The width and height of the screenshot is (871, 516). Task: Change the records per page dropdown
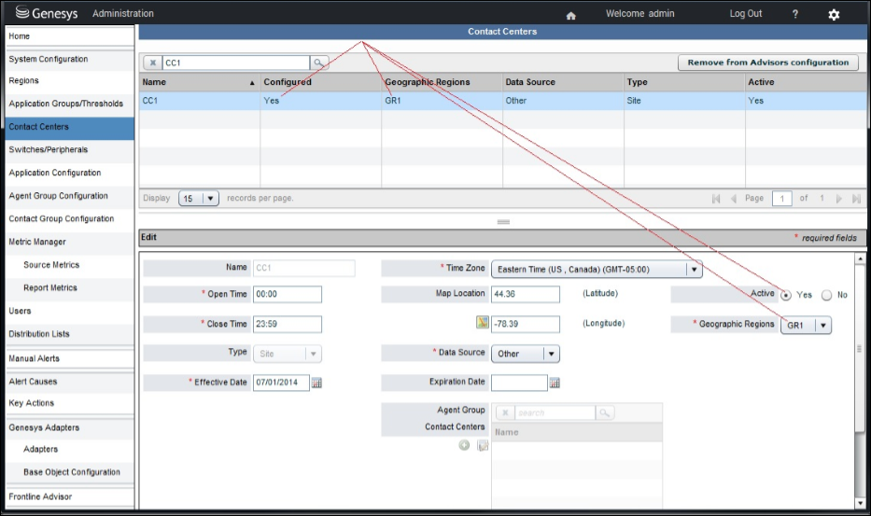coord(198,199)
